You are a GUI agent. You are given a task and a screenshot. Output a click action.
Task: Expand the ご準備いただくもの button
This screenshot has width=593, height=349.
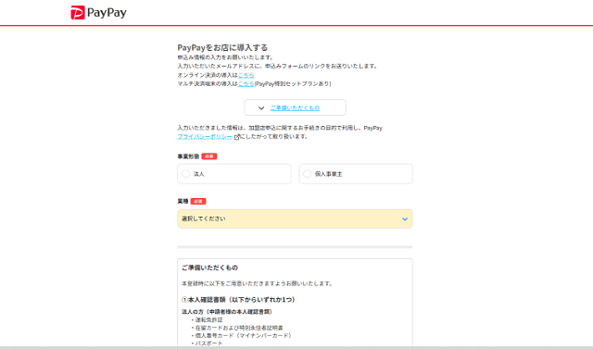295,107
